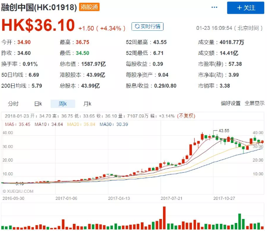Click the 总市值 value 1587.97亿
Screen dimensions: 267x231
[93, 64]
